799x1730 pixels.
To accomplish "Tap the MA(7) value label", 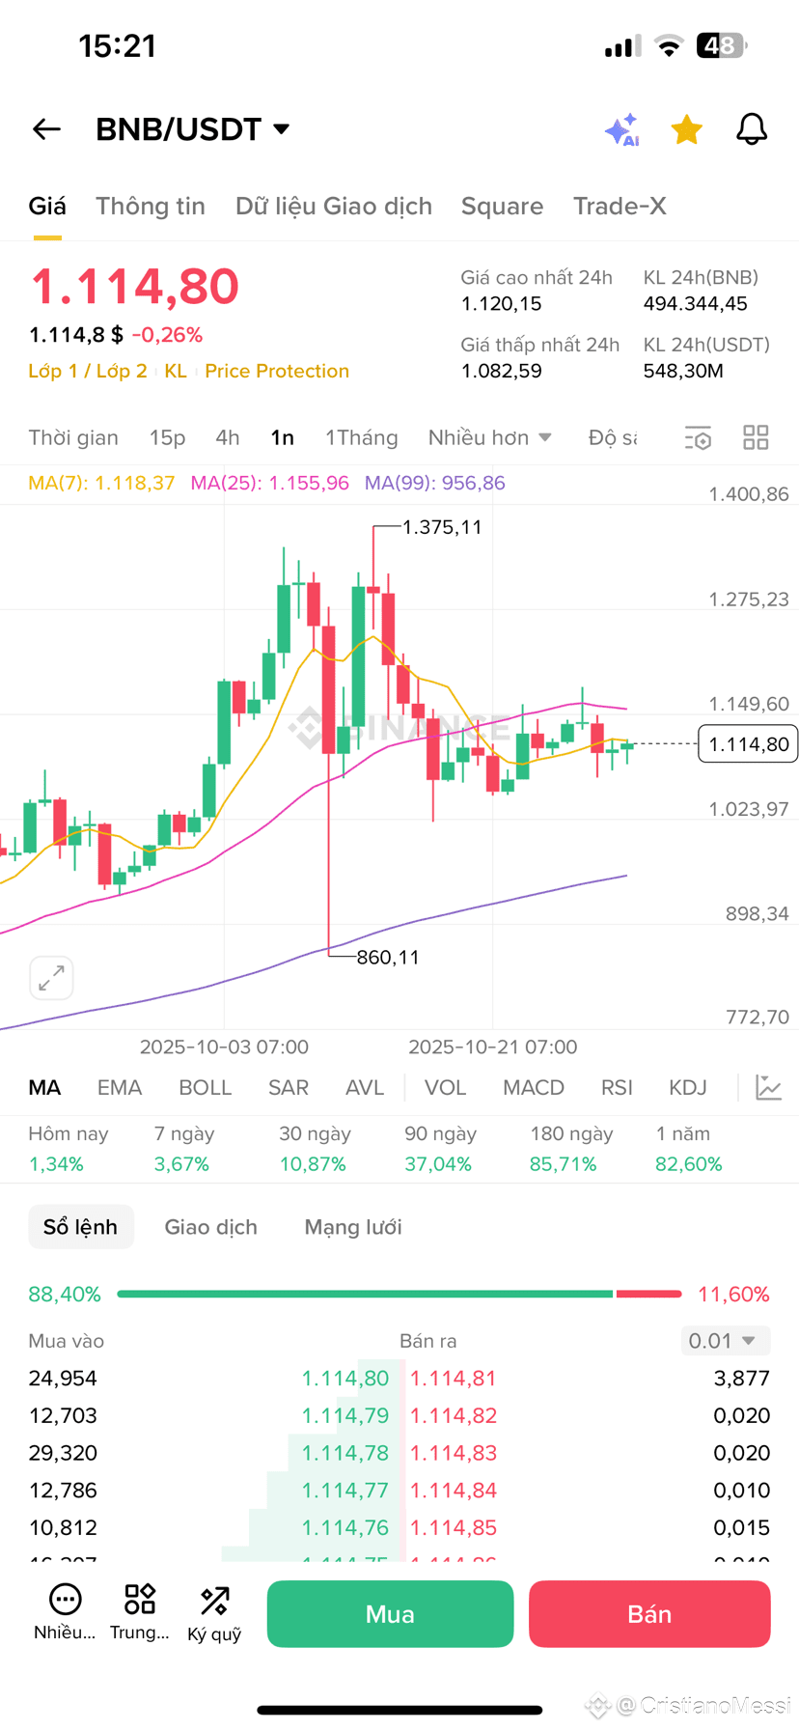I will tap(101, 483).
